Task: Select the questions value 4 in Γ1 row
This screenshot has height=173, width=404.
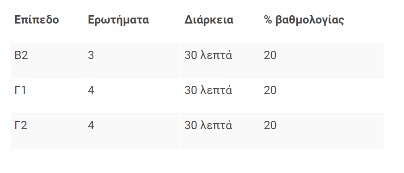Action: point(91,90)
